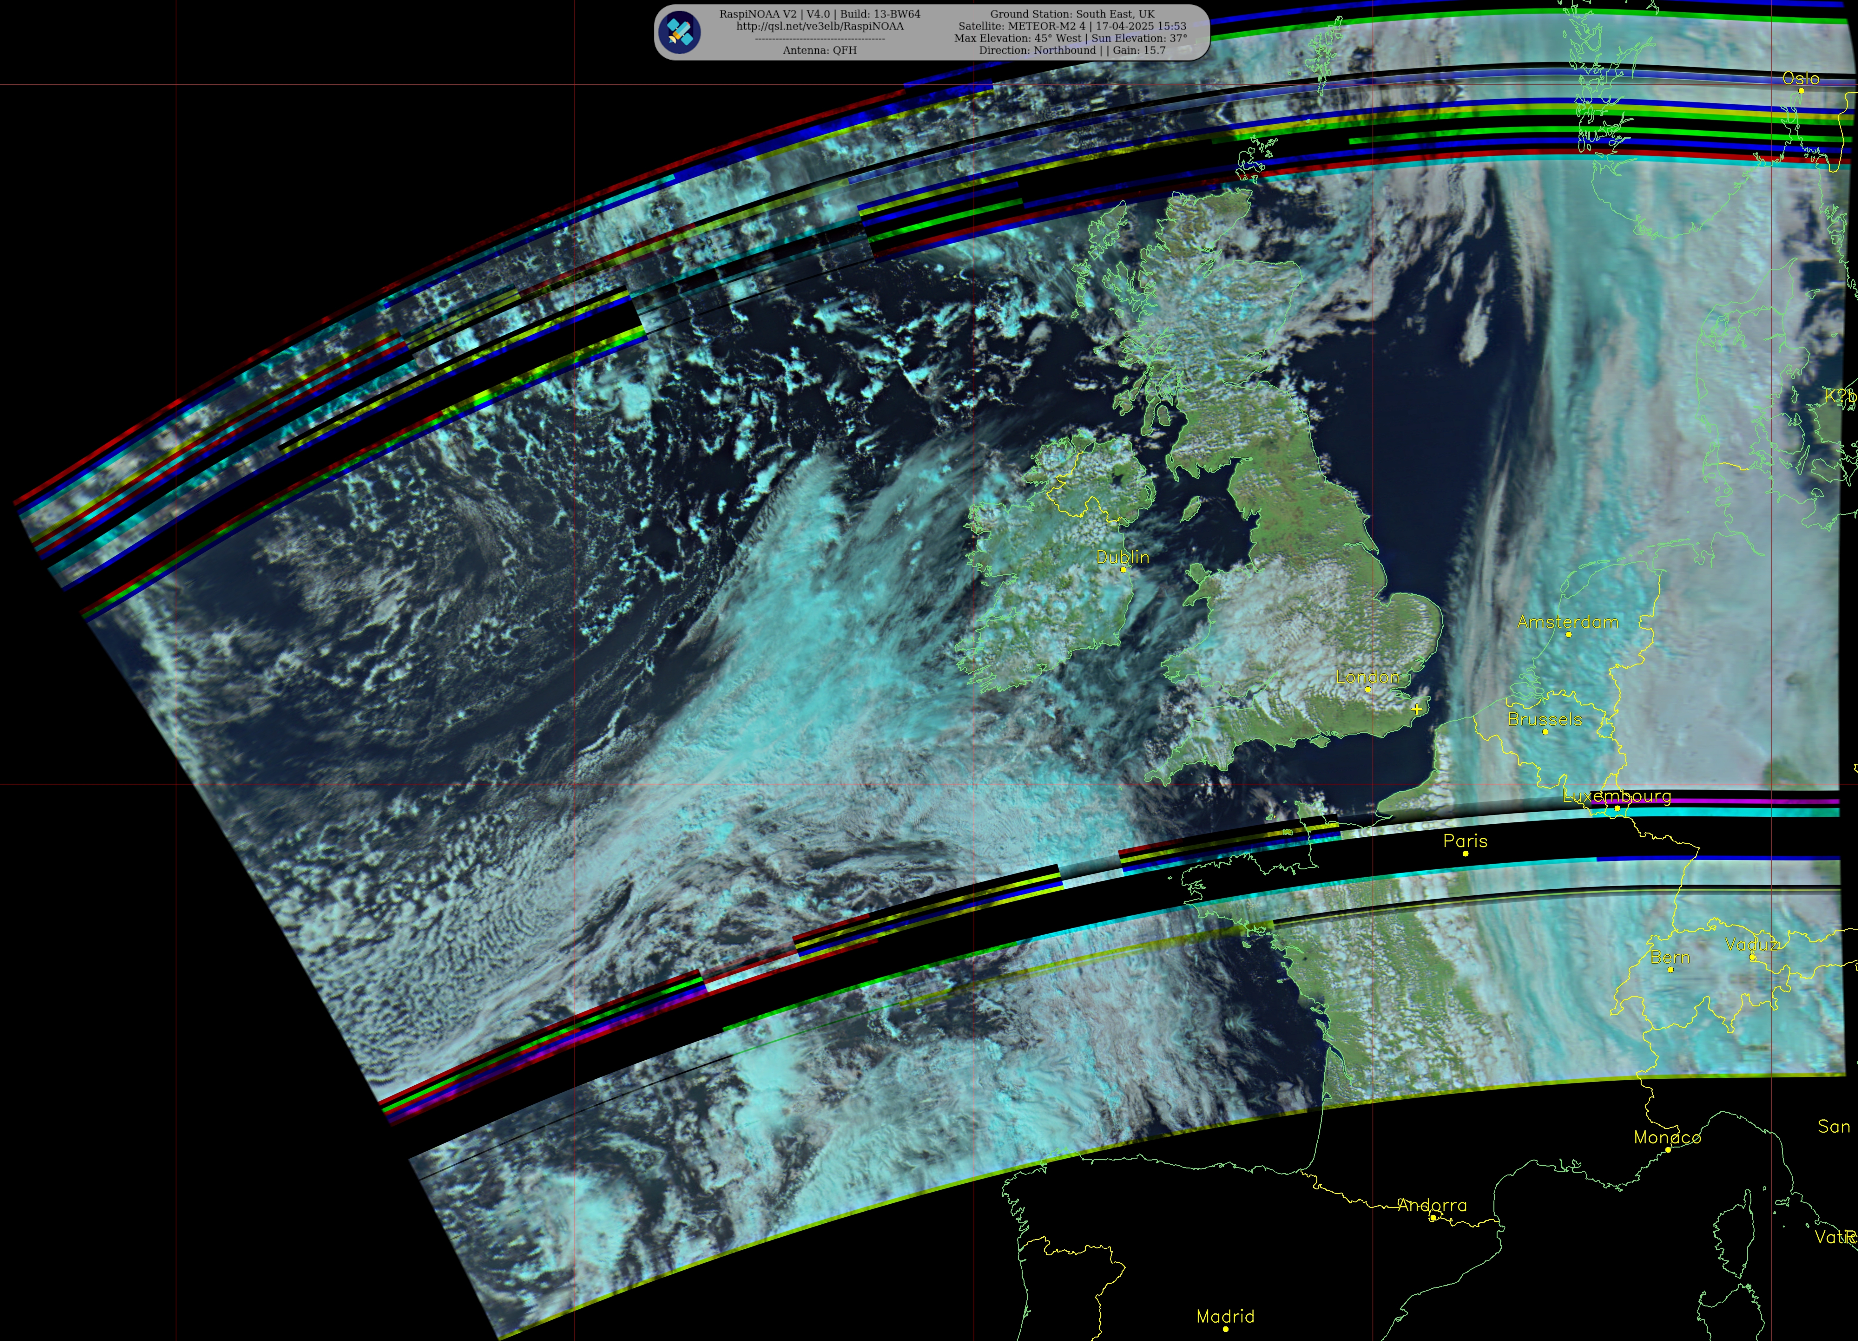The width and height of the screenshot is (1858, 1341).
Task: Click the Oslo city label
Action: tap(1801, 79)
